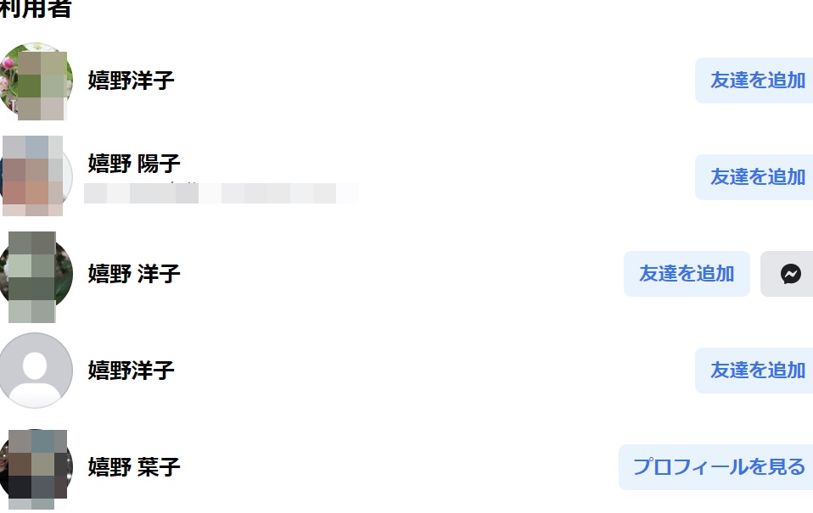Open the dark green avatar of 嬉野 洋子
813x513 pixels.
(x=36, y=274)
